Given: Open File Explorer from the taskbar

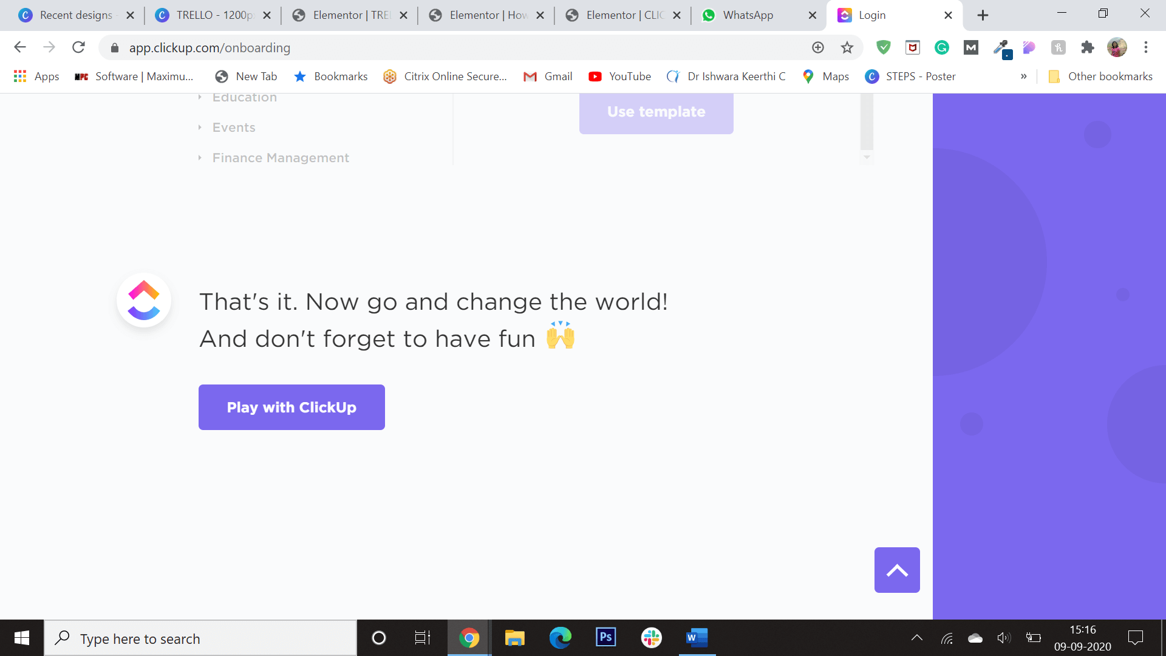Looking at the screenshot, I should (x=514, y=638).
